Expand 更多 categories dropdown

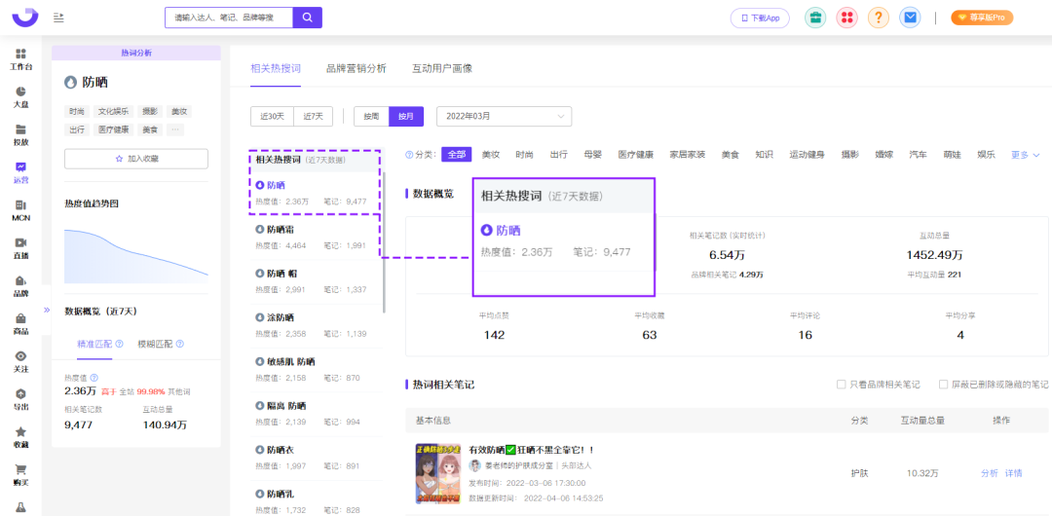[1025, 155]
